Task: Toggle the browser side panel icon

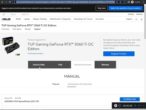Action: (129, 2)
